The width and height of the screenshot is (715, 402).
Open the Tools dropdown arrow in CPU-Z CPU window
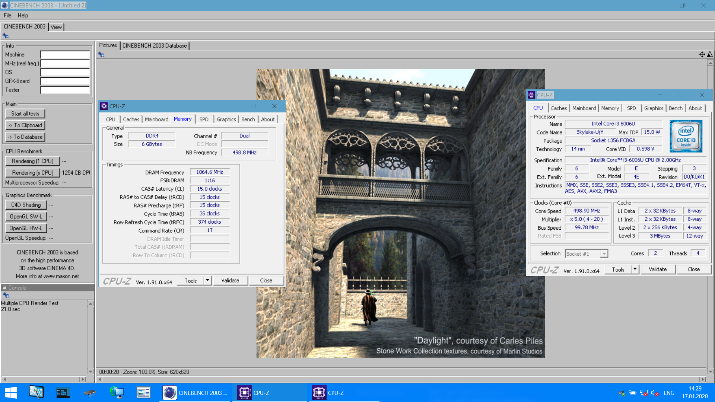(635, 269)
